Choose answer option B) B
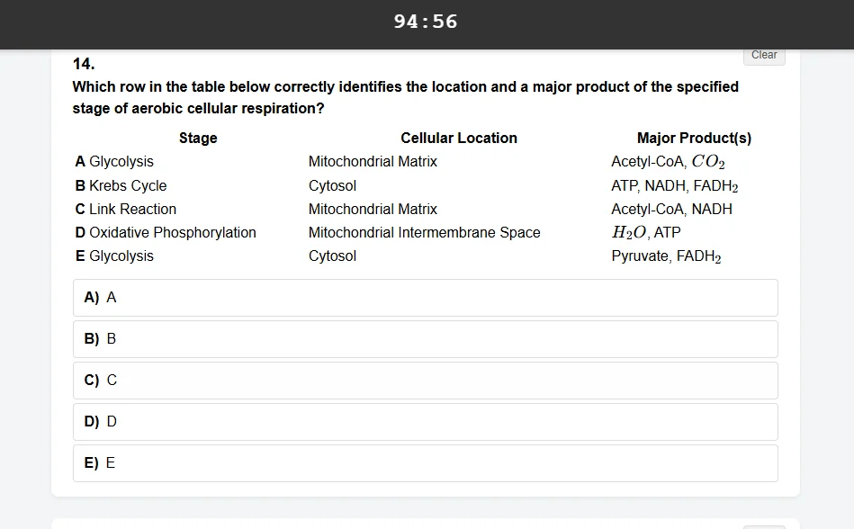 [426, 339]
